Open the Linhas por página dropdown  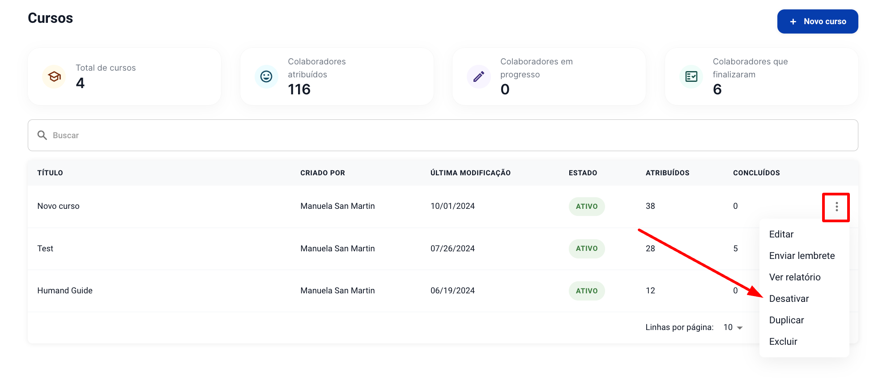(x=733, y=327)
